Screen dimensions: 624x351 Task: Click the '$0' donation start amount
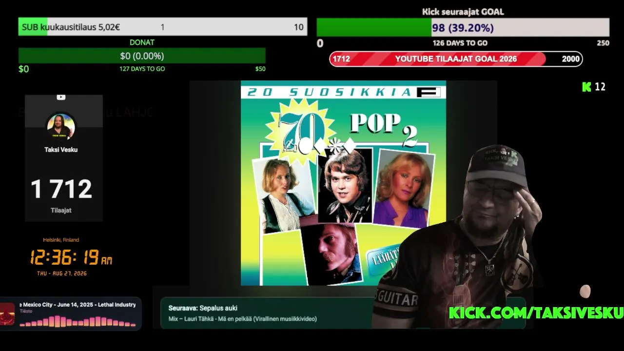pyautogui.click(x=23, y=69)
